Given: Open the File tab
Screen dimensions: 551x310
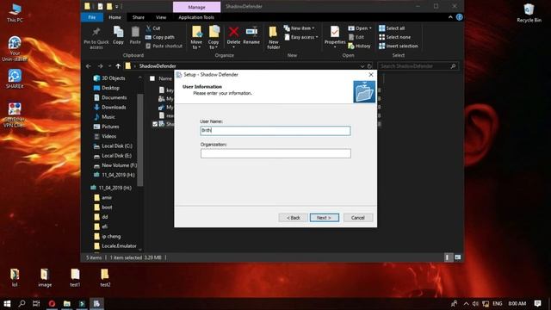Looking at the screenshot, I should tap(92, 17).
